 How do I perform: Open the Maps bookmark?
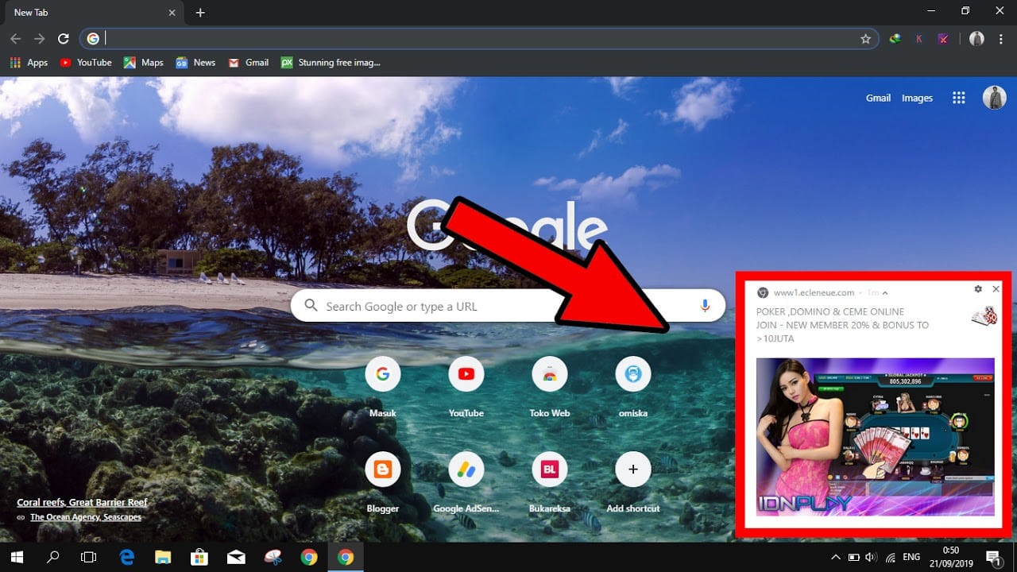(144, 63)
